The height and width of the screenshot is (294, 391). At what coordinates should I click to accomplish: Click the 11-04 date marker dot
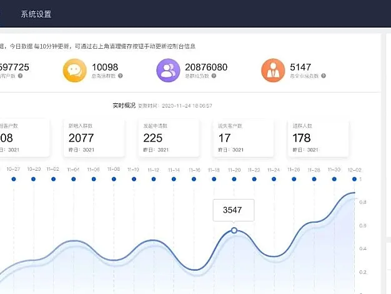pyautogui.click(x=74, y=180)
